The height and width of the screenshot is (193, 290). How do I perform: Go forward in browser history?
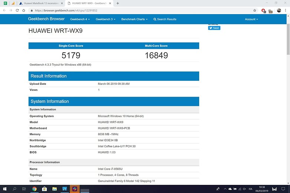[11, 10]
